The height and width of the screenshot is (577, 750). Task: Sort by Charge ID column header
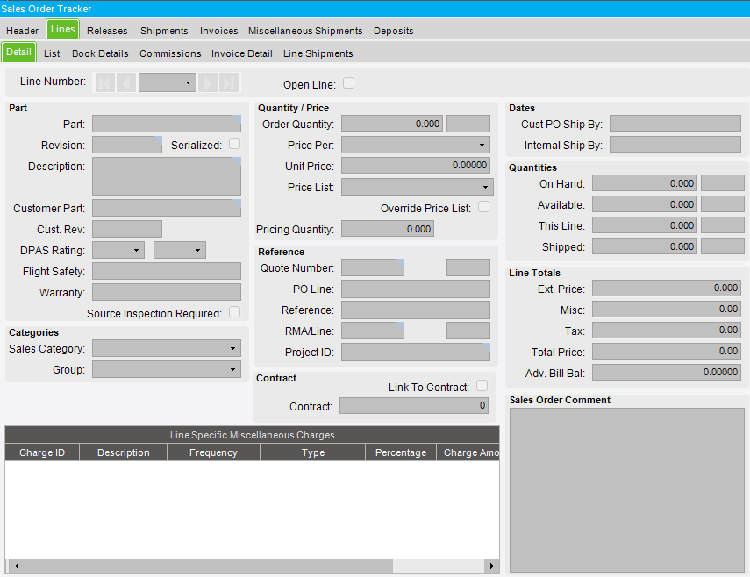coord(42,452)
